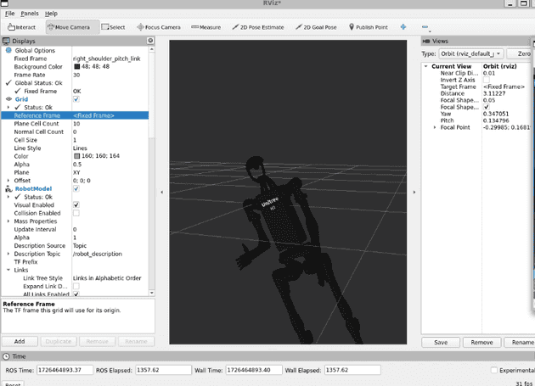Select the Interact tool
The height and width of the screenshot is (386, 535).
coord(21,27)
